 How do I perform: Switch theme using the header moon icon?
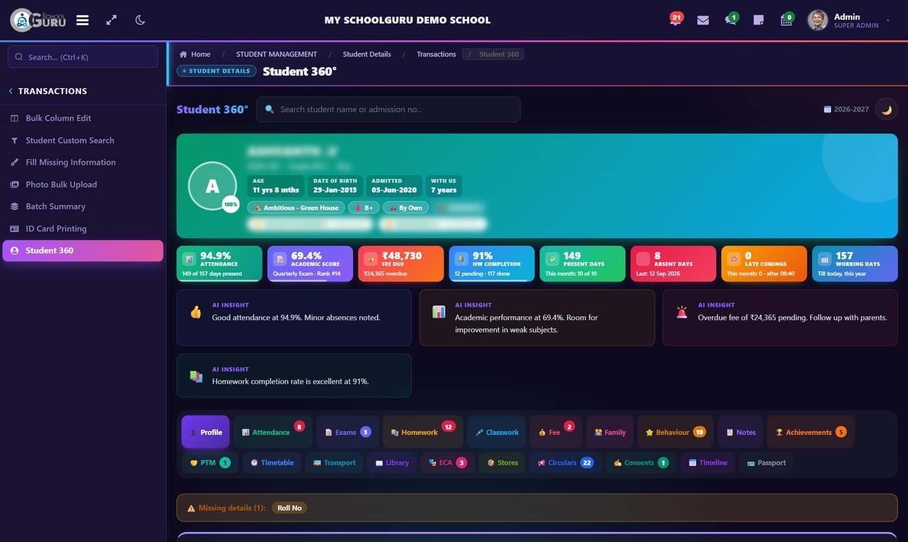coord(140,20)
